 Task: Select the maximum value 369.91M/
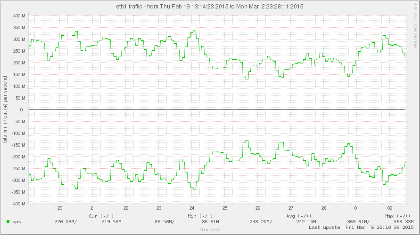tap(358, 222)
